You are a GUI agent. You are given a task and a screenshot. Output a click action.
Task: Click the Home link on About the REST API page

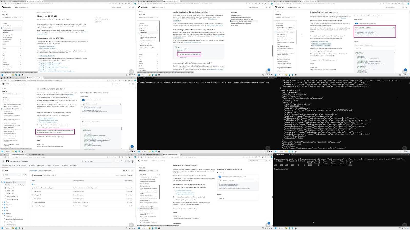pos(4,12)
